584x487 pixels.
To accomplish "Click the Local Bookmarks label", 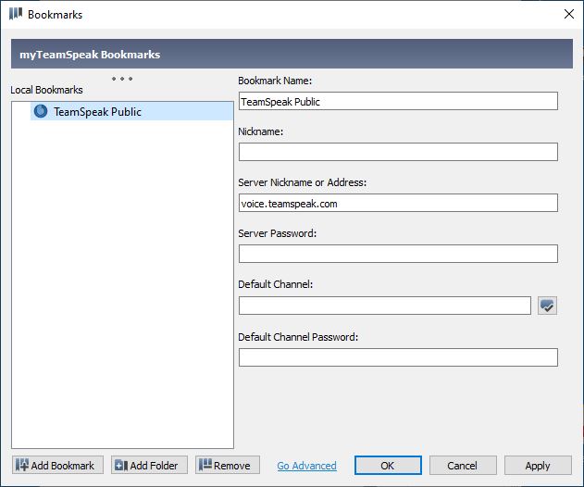I will point(46,90).
